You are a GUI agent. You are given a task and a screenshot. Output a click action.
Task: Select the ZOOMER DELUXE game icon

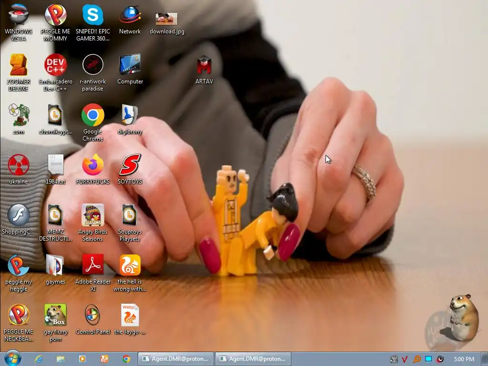(x=19, y=72)
